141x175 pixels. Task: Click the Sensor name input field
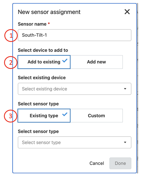coord(75,35)
